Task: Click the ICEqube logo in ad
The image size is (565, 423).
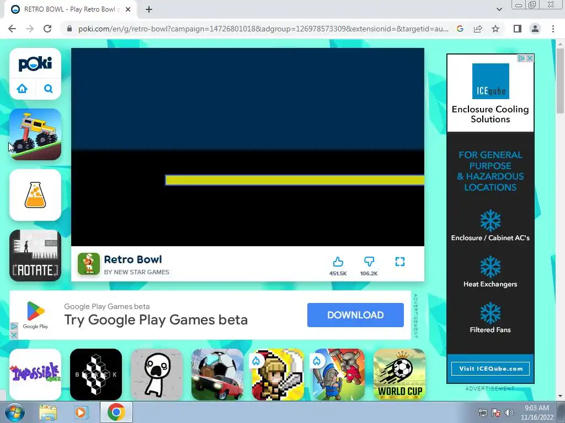Action: pos(491,82)
